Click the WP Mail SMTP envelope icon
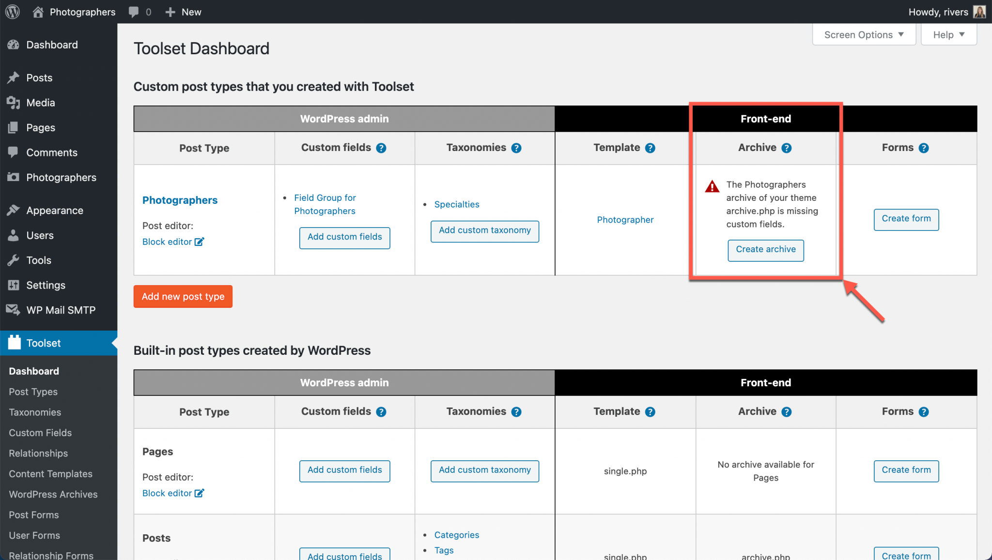This screenshot has height=560, width=992. pos(14,310)
